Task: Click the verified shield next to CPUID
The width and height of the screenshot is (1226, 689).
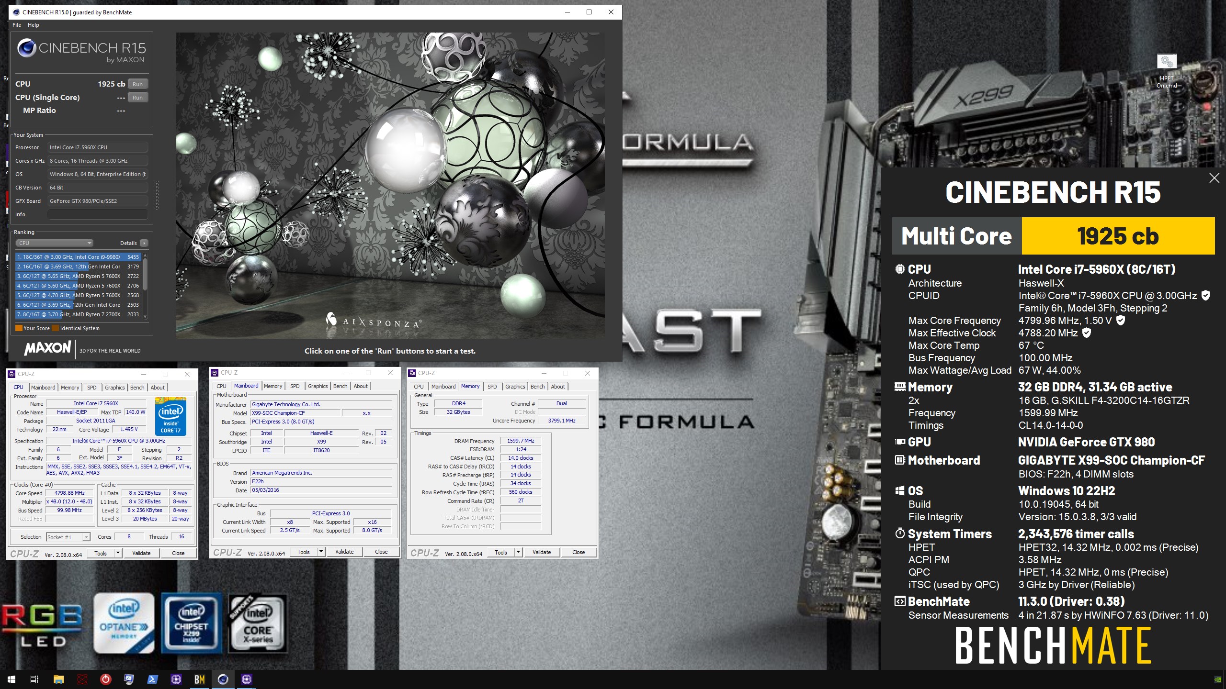Action: (1206, 296)
